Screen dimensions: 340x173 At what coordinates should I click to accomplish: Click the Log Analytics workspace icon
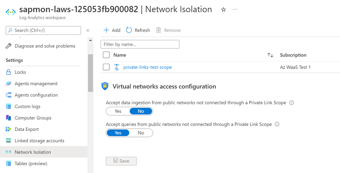point(10,12)
